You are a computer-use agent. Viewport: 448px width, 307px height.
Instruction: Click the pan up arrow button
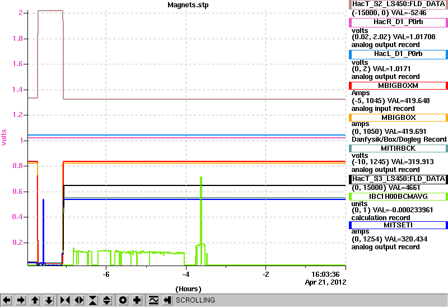(35, 300)
